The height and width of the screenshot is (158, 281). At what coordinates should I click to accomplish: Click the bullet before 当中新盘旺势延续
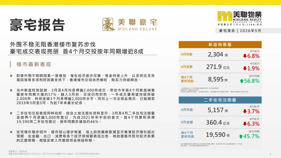coord(11,90)
